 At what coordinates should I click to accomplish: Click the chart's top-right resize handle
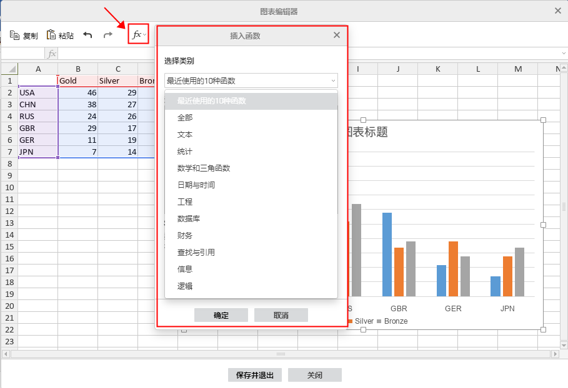[543, 120]
